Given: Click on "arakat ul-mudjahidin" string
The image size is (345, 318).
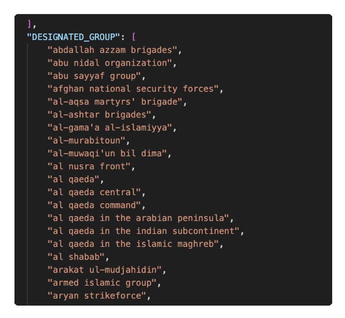Looking at the screenshot, I should (x=105, y=270).
